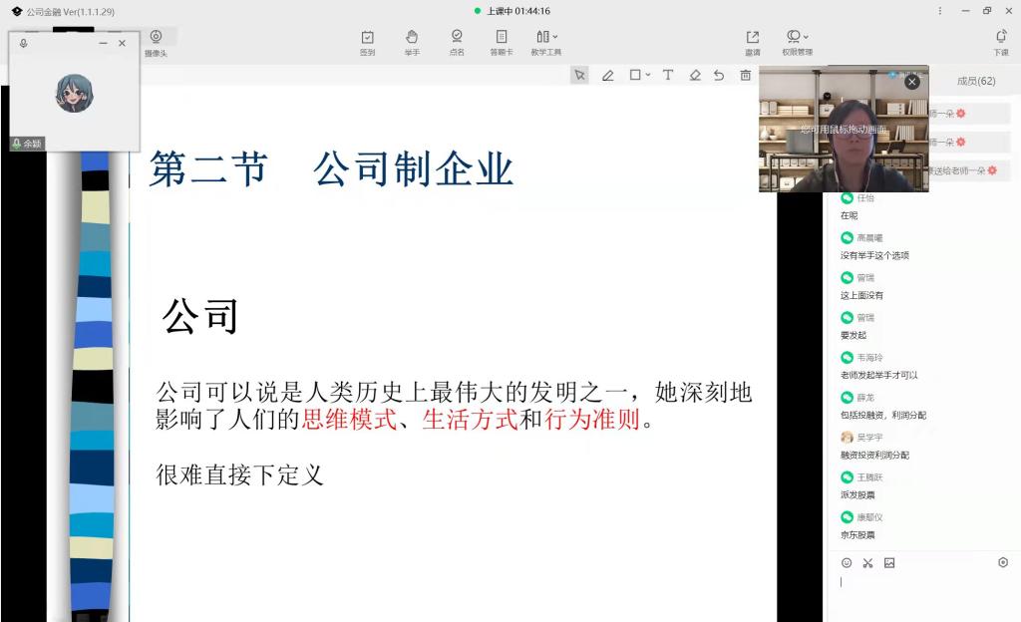Clear annotations with the trash icon
The width and height of the screenshot is (1021, 622).
[745, 75]
